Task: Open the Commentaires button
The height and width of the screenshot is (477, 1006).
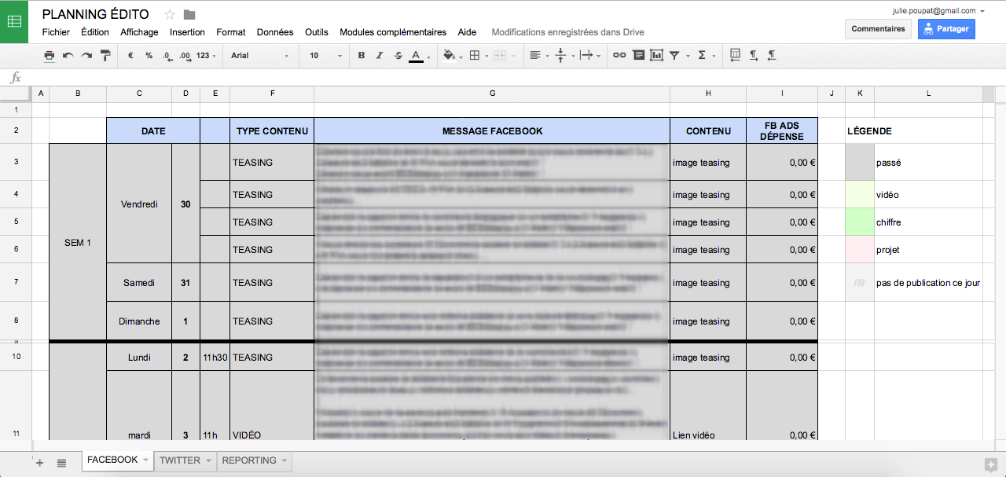Action: click(878, 29)
